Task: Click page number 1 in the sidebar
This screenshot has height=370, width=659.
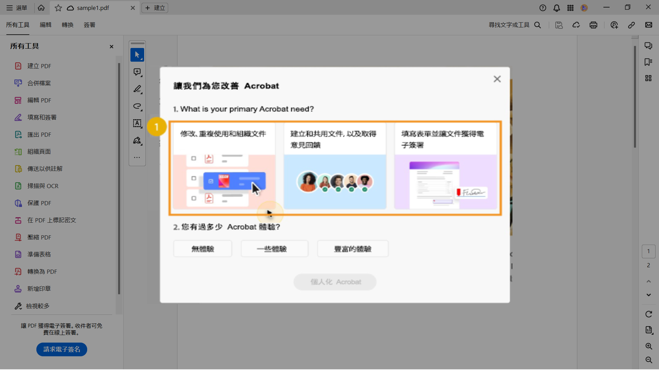Action: pos(648,251)
